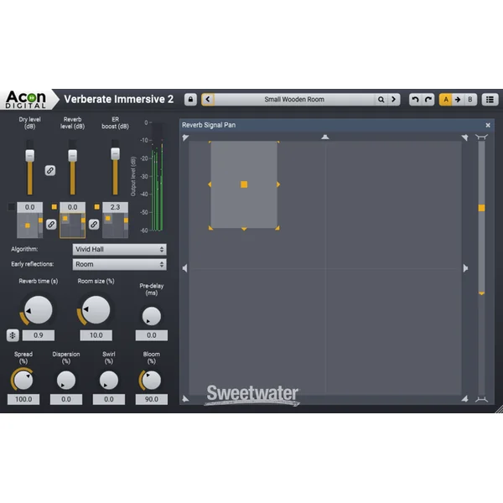Image resolution: width=503 pixels, height=503 pixels.
Task: Click the Spread knob
Action: [23, 381]
